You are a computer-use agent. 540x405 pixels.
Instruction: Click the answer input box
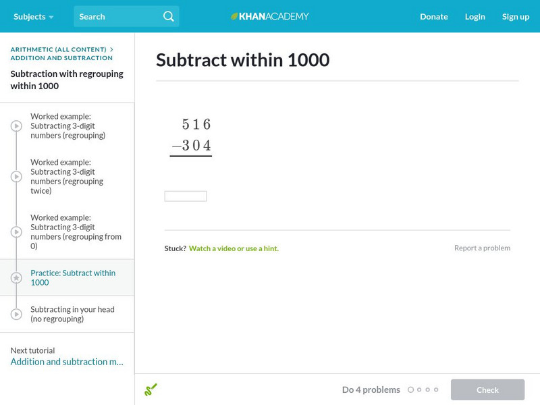(x=186, y=196)
